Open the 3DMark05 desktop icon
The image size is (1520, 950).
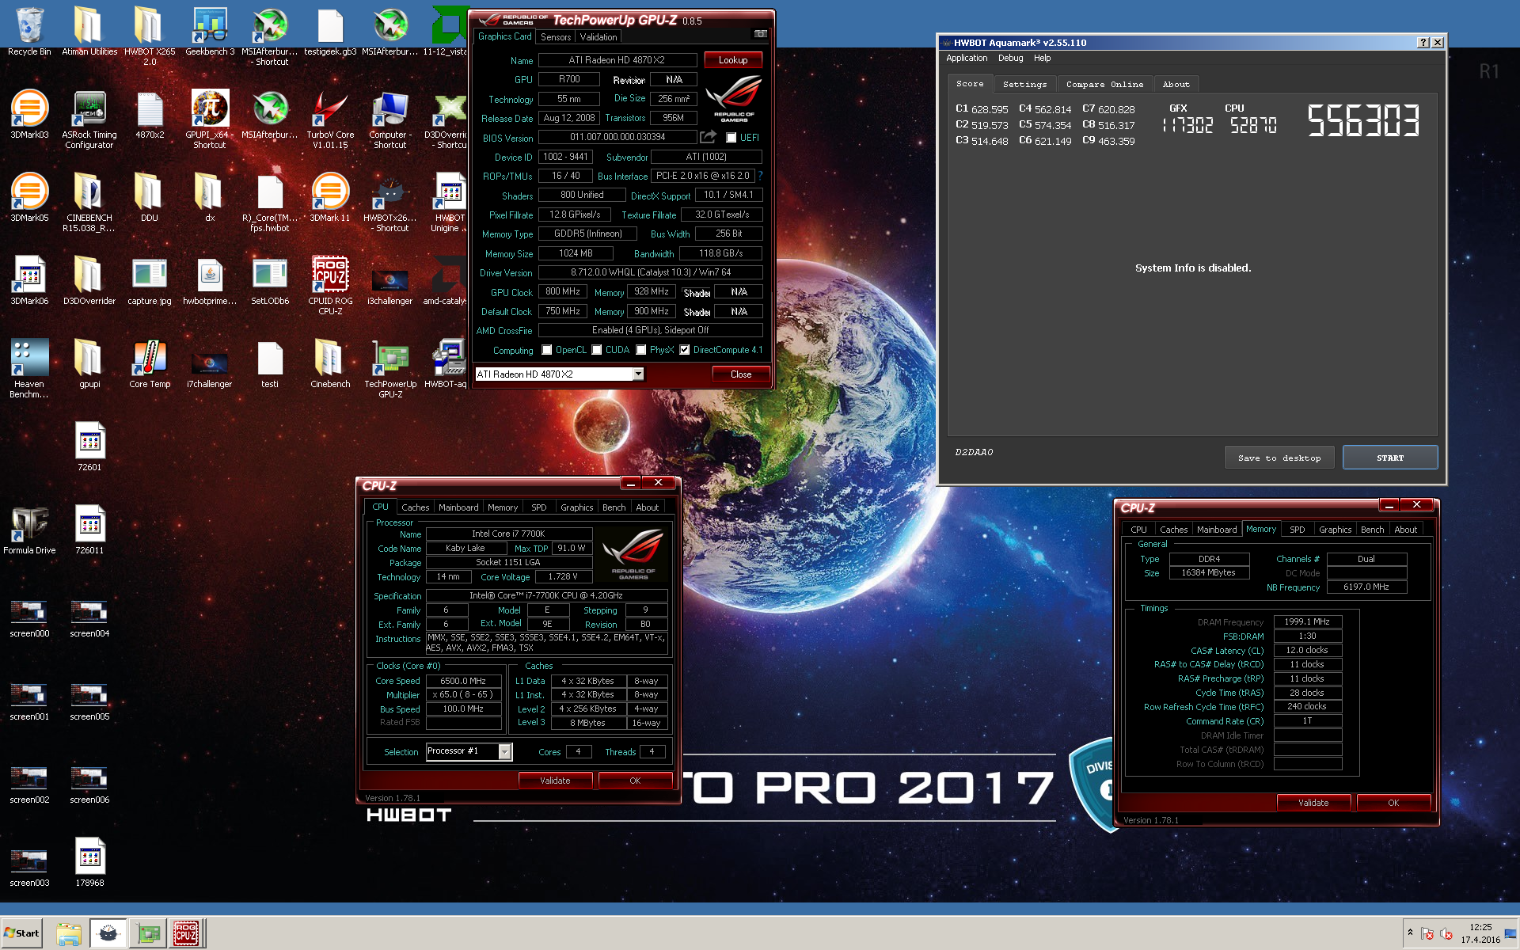(x=29, y=198)
